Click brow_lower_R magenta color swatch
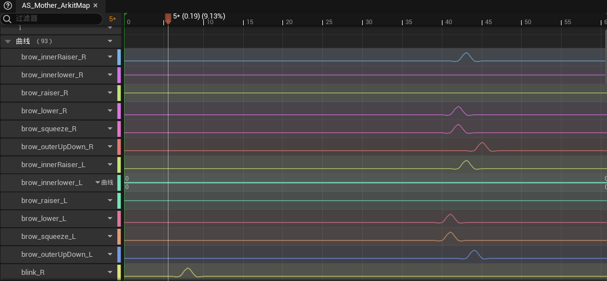Image resolution: width=607 pixels, height=281 pixels. 119,111
